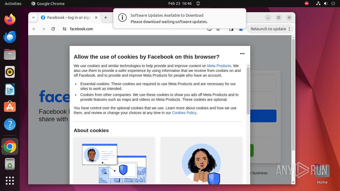
Task: Click the Google Chrome dock icon
Action: coord(10,146)
